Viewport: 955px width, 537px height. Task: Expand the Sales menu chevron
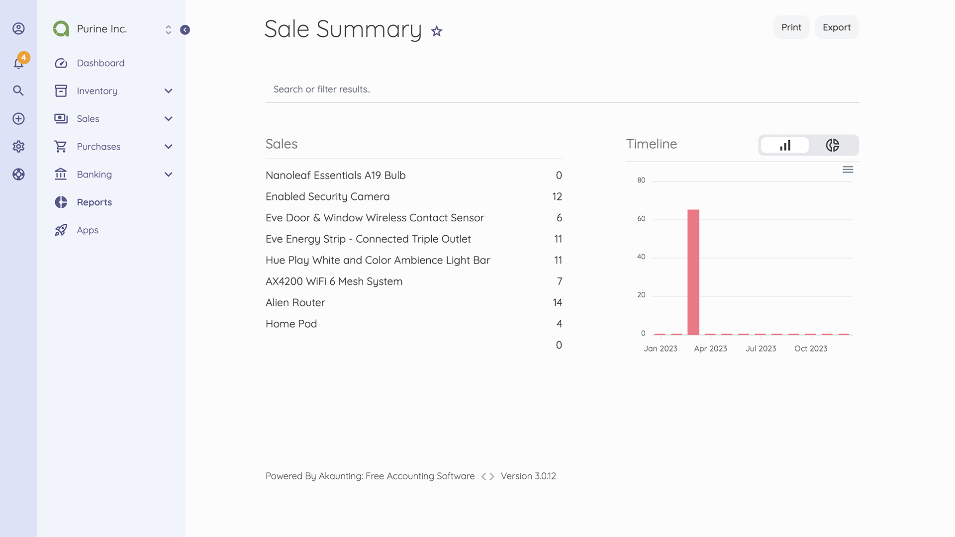tap(168, 119)
